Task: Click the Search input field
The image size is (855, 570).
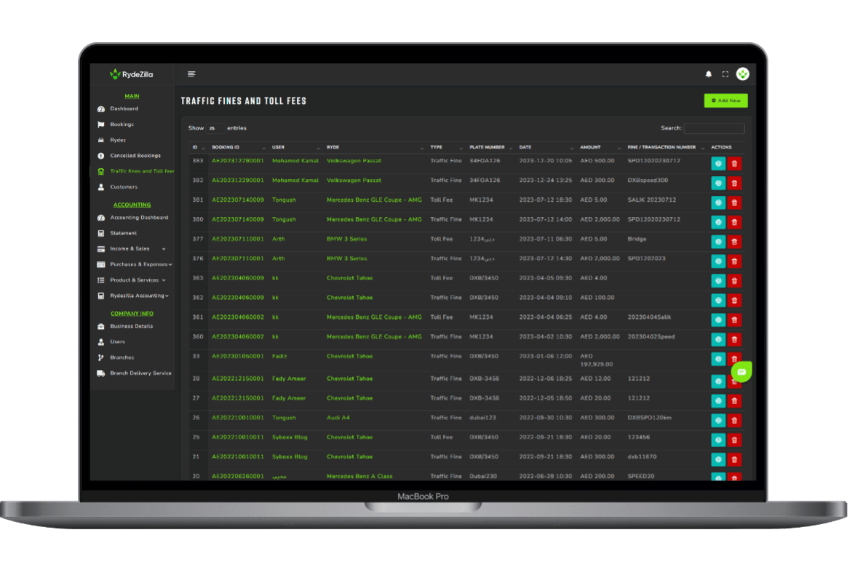Action: point(714,128)
